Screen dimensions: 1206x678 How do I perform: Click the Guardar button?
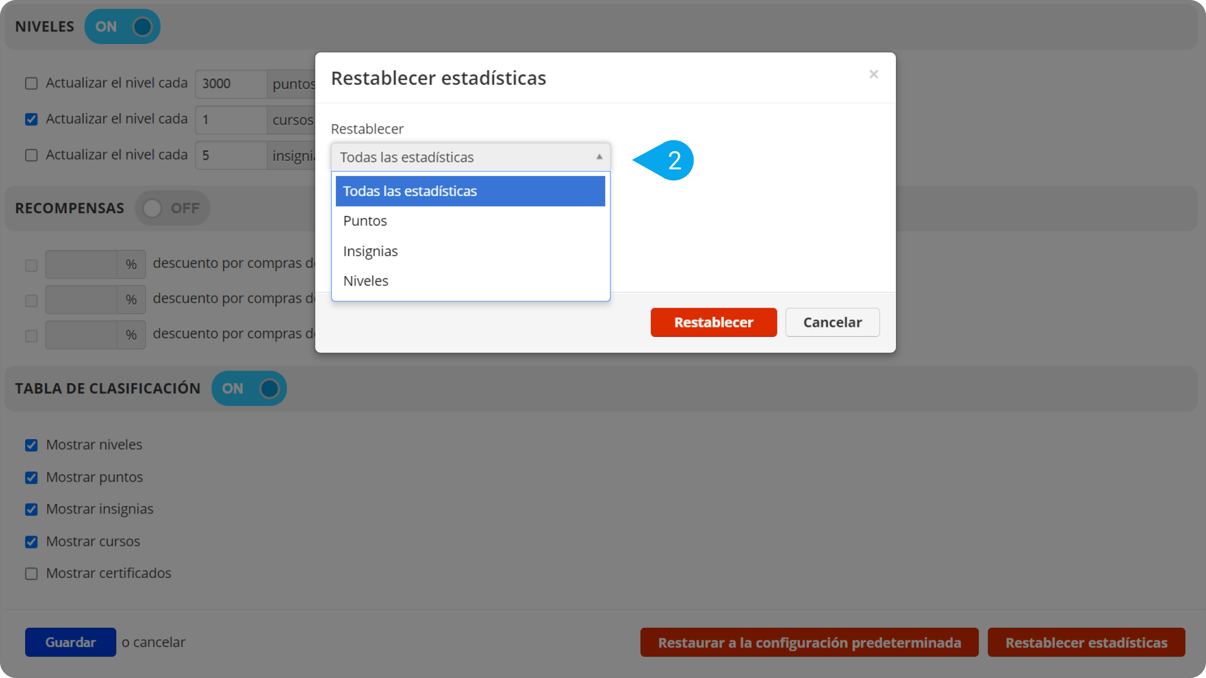[x=70, y=642]
